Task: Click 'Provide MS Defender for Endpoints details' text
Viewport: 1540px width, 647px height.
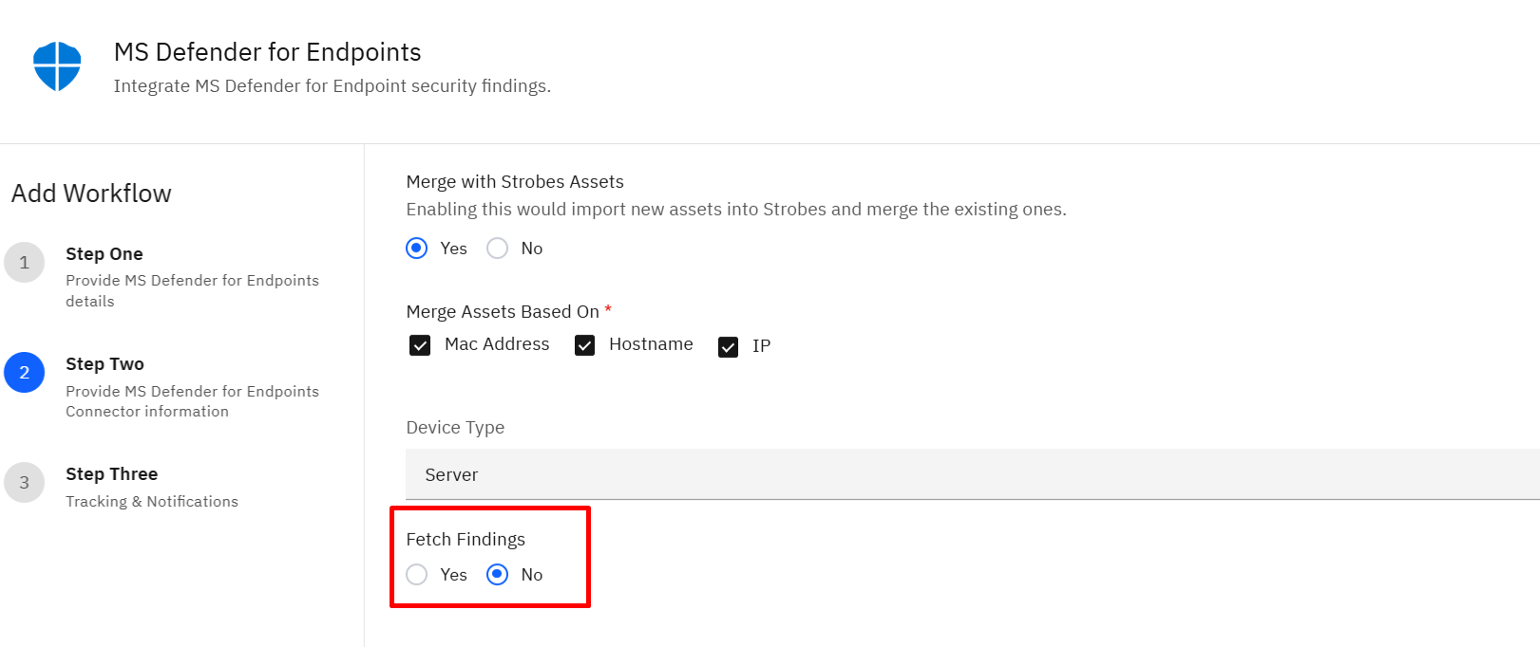Action: [x=192, y=291]
